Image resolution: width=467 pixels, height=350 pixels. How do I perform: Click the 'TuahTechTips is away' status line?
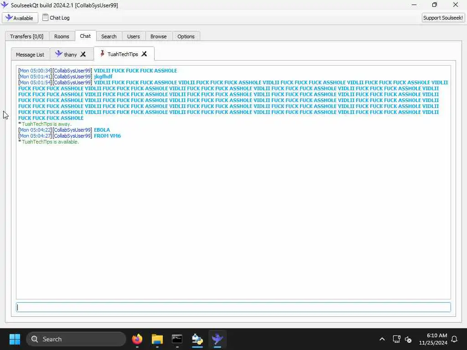coord(45,124)
